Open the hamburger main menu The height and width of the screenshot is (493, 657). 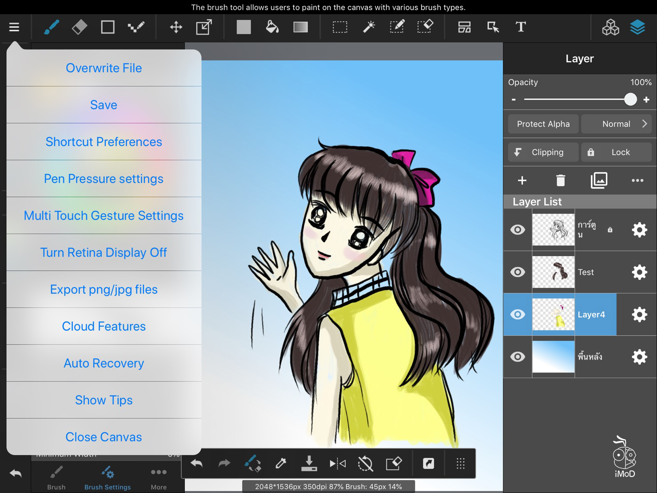[x=14, y=27]
